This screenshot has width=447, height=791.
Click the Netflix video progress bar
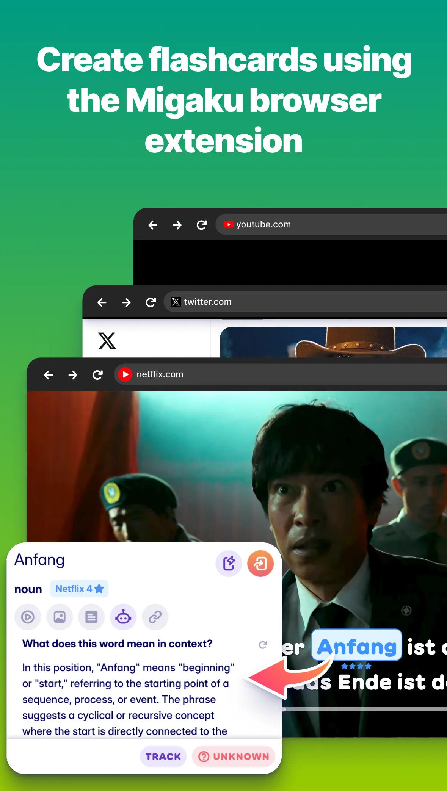pos(364,709)
